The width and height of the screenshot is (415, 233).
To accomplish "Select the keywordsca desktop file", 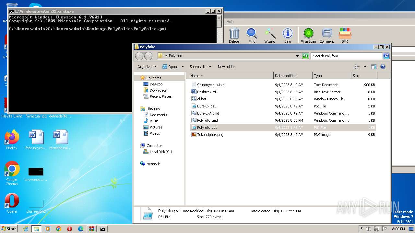I will pyautogui.click(x=36, y=174).
